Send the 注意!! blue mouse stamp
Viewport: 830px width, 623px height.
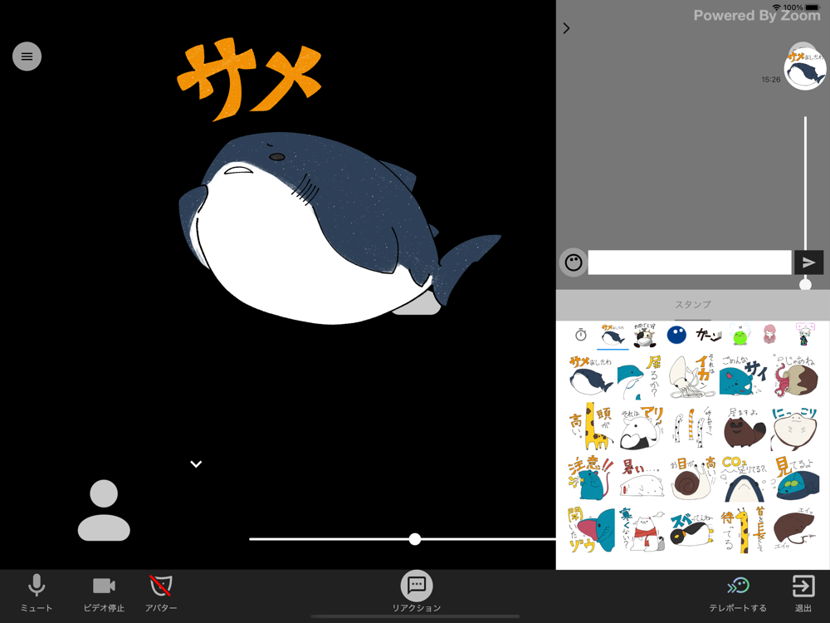tap(591, 478)
